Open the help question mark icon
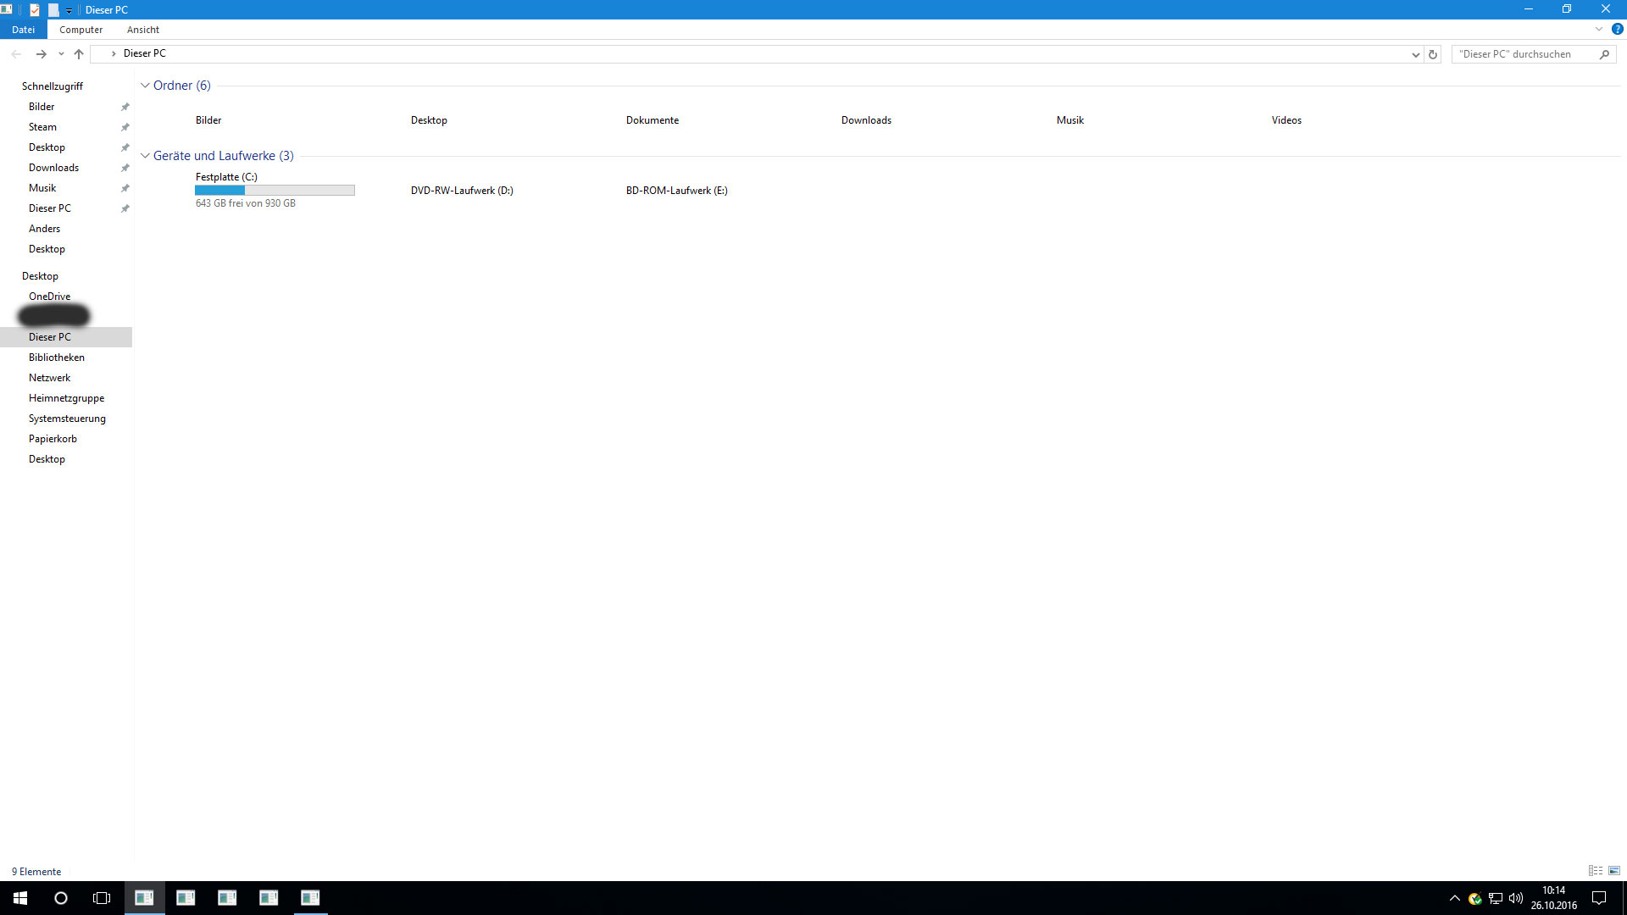1627x915 pixels. (1617, 29)
